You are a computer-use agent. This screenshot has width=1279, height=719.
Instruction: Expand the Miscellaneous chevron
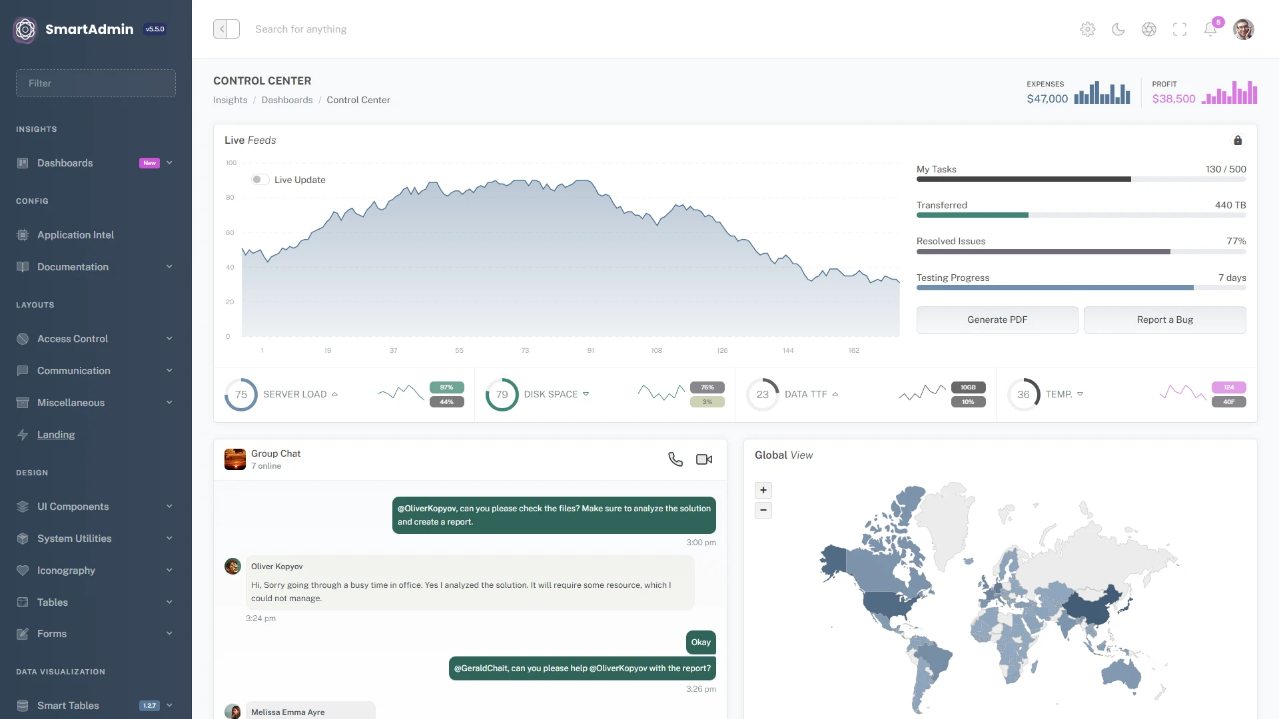169,403
